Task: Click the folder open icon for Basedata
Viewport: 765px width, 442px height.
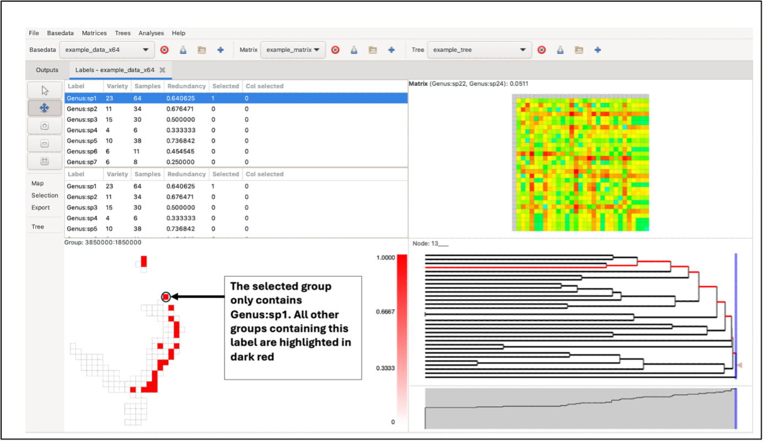Action: coord(201,50)
